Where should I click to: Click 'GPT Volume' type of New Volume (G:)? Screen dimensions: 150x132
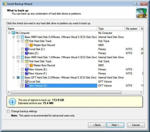[x=105, y=86]
